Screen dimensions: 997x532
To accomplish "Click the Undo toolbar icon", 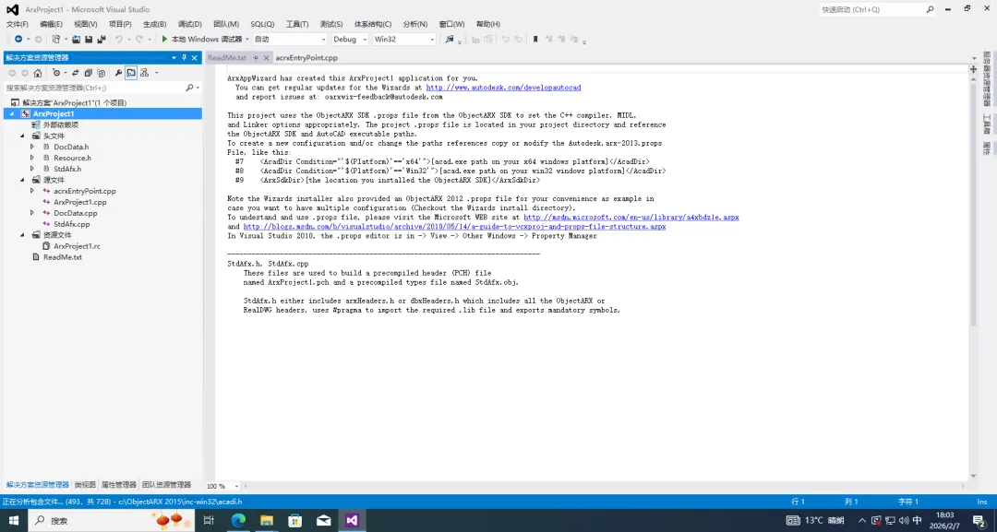I will pyautogui.click(x=119, y=40).
